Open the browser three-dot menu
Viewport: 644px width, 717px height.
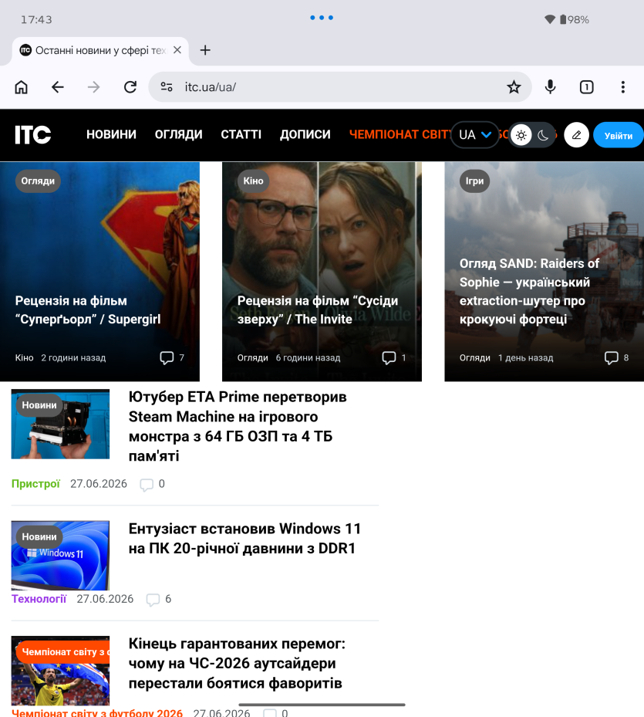[x=622, y=87]
